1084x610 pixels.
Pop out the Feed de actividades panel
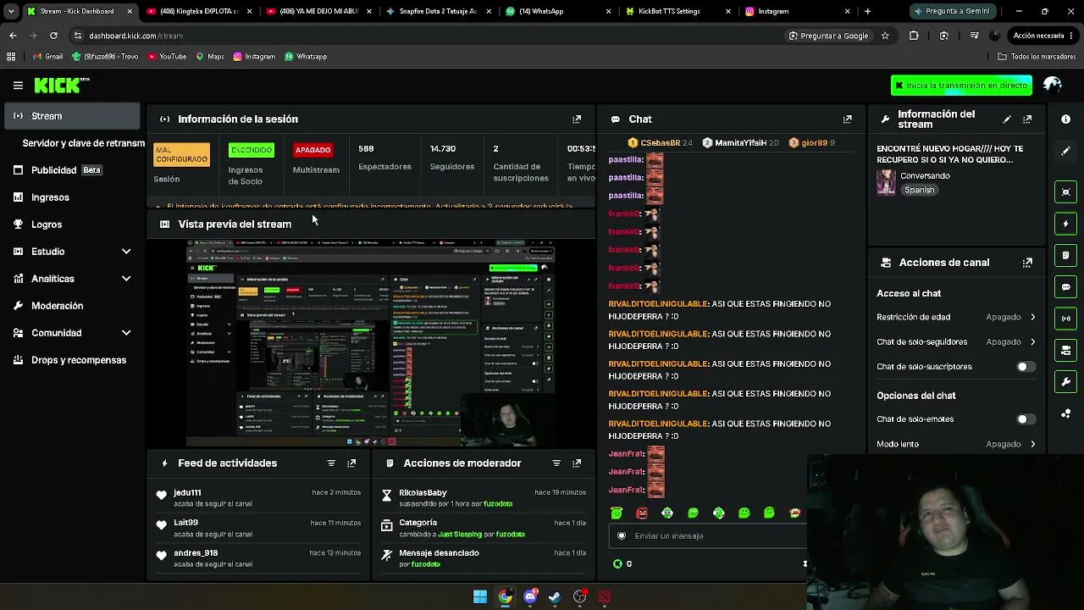[351, 463]
